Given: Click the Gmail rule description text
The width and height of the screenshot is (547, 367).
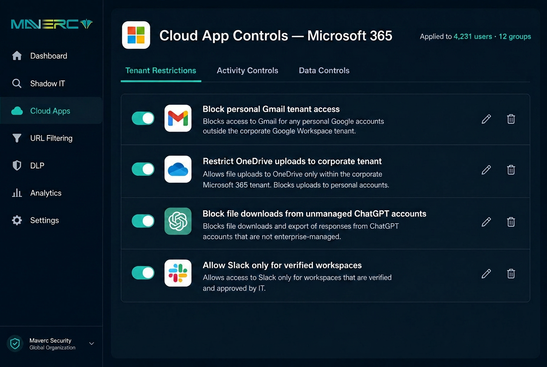Looking at the screenshot, I should click(293, 126).
